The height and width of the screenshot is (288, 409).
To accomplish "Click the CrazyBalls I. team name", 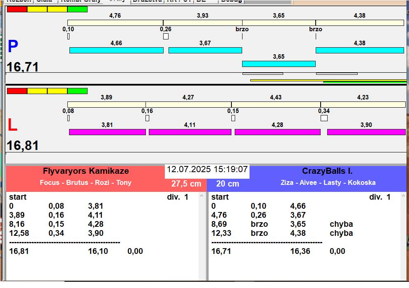I will (327, 171).
